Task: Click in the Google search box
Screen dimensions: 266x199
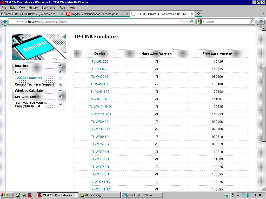Action: tap(227, 22)
